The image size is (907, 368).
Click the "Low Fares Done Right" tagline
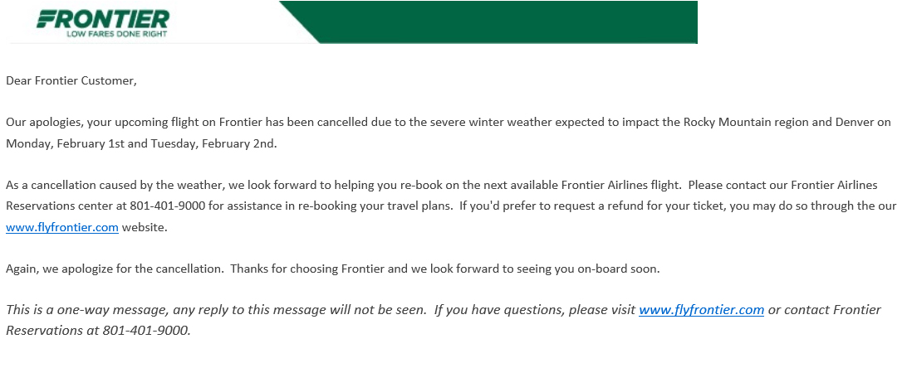(x=117, y=33)
